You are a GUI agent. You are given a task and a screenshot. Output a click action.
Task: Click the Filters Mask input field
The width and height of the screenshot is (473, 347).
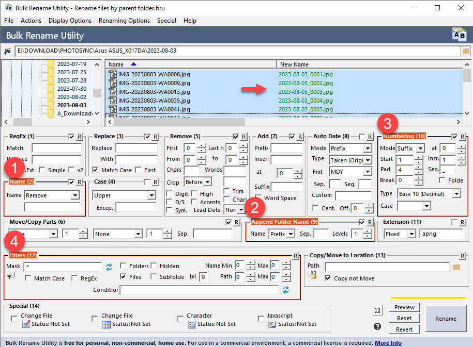point(63,267)
